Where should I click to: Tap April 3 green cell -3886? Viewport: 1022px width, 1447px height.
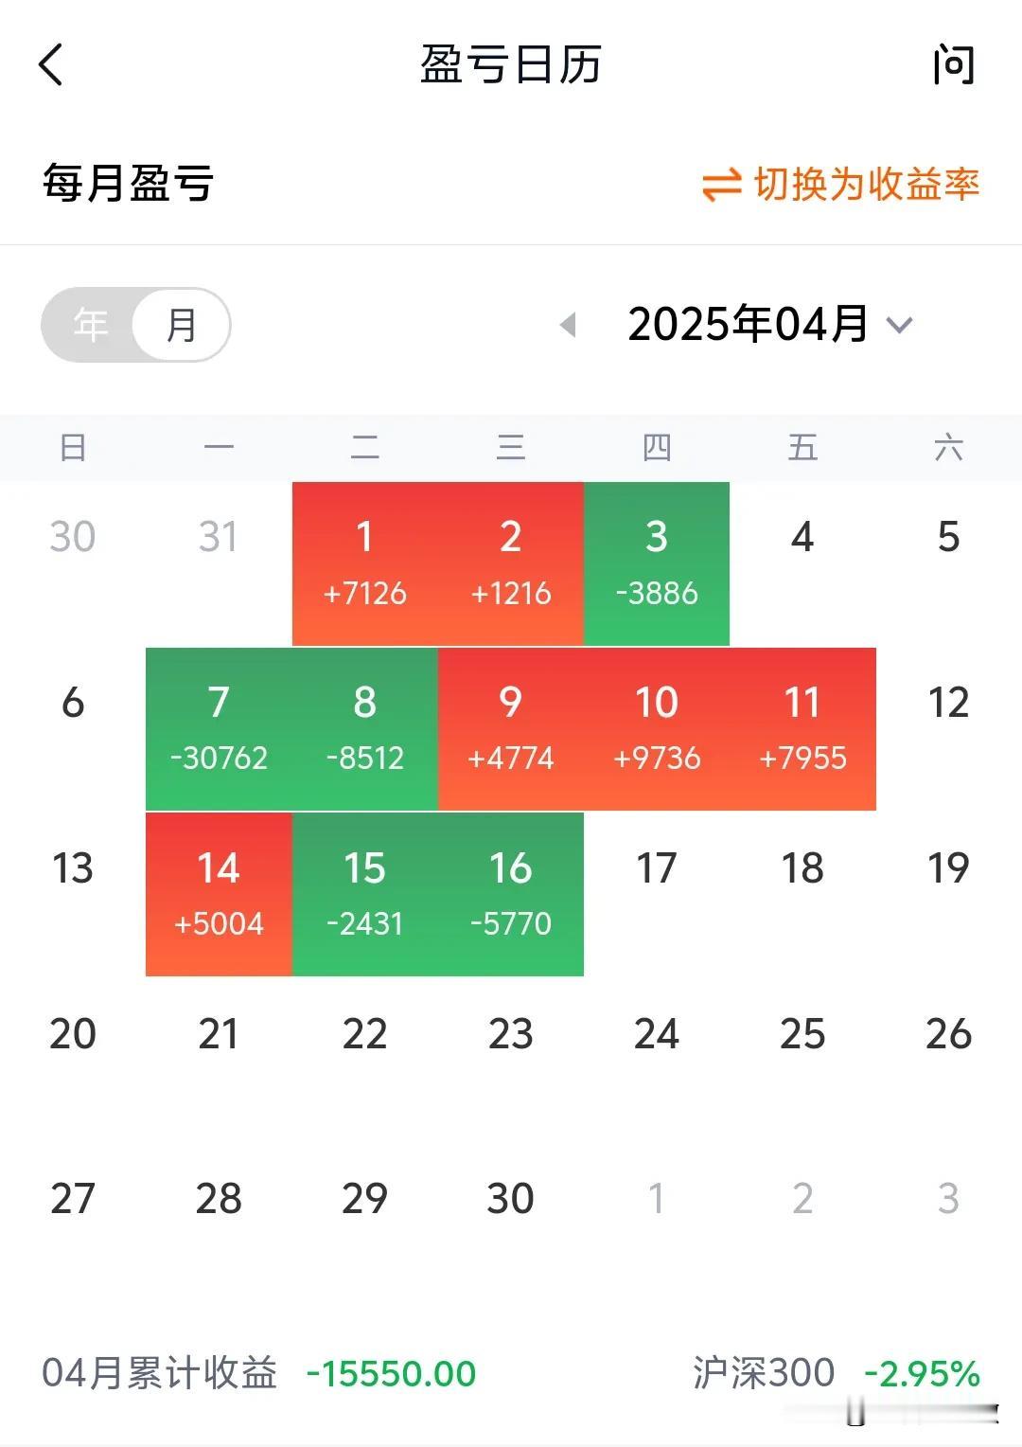[x=657, y=563]
